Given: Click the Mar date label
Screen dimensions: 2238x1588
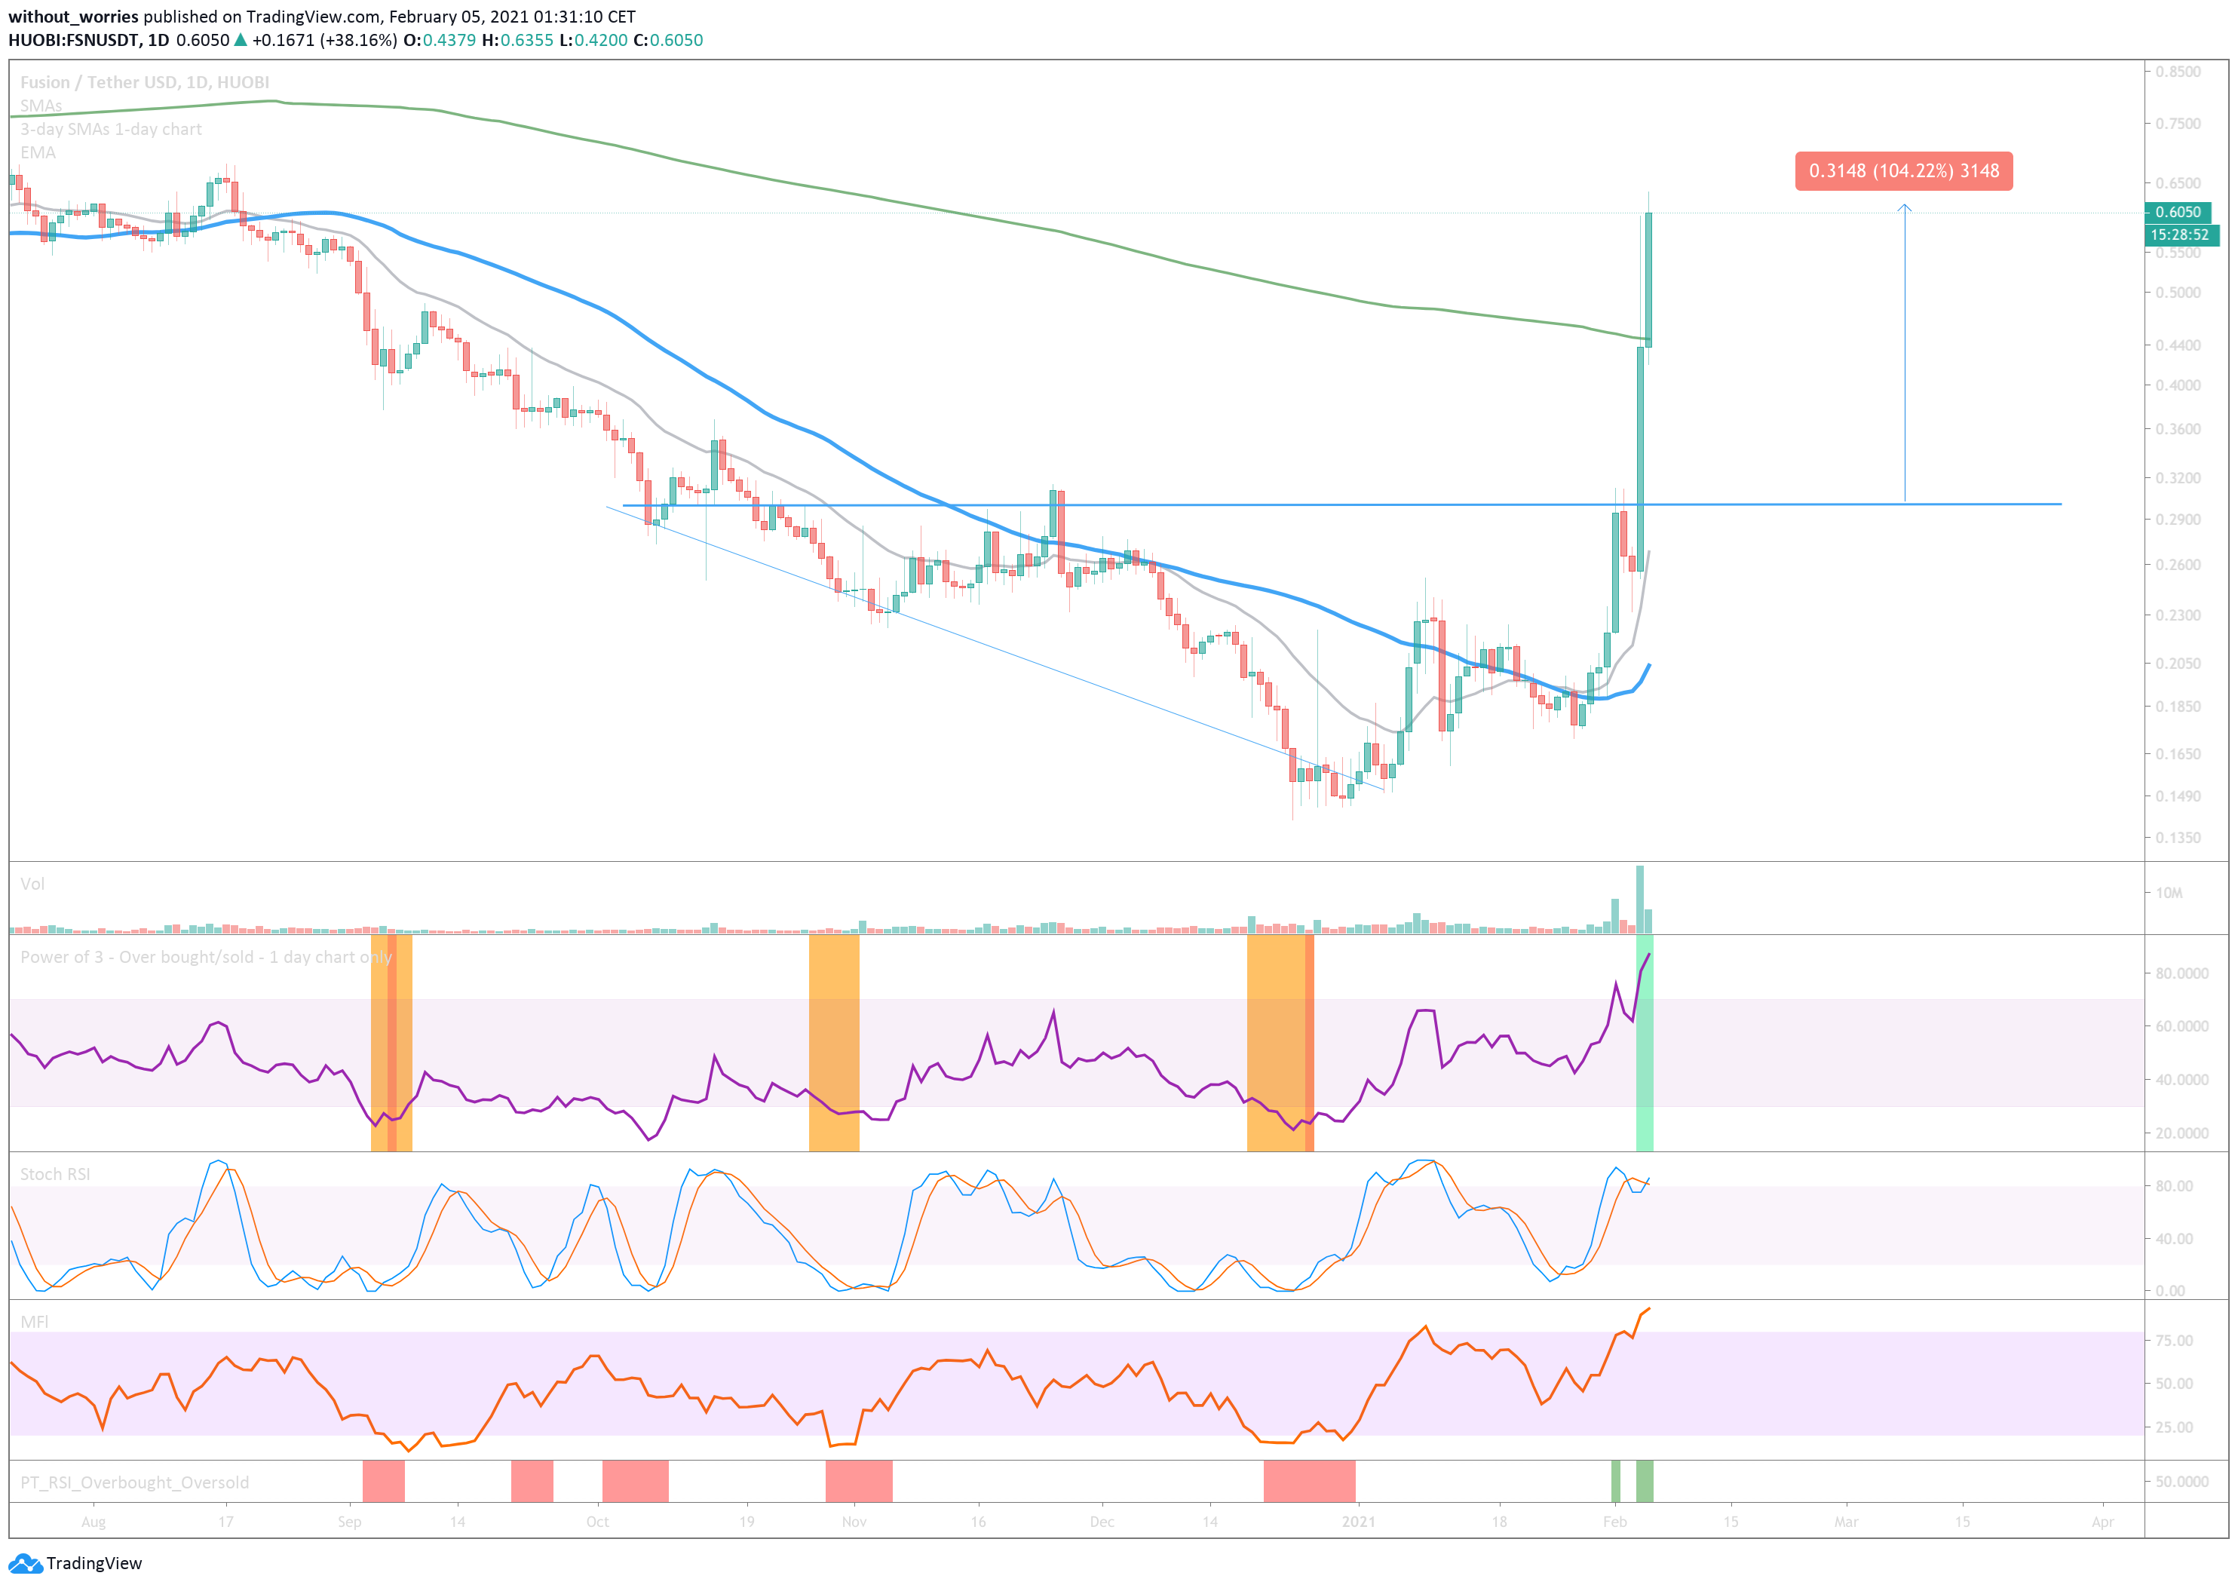Looking at the screenshot, I should pos(1846,1522).
